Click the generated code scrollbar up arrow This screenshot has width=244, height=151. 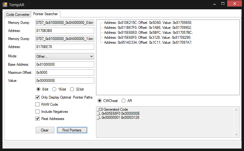[236, 110]
